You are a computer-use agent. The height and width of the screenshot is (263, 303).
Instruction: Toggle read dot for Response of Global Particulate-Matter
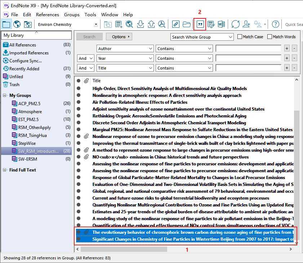point(79,177)
